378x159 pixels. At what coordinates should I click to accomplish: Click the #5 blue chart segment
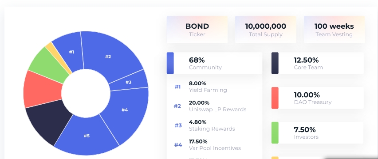[x=87, y=136]
